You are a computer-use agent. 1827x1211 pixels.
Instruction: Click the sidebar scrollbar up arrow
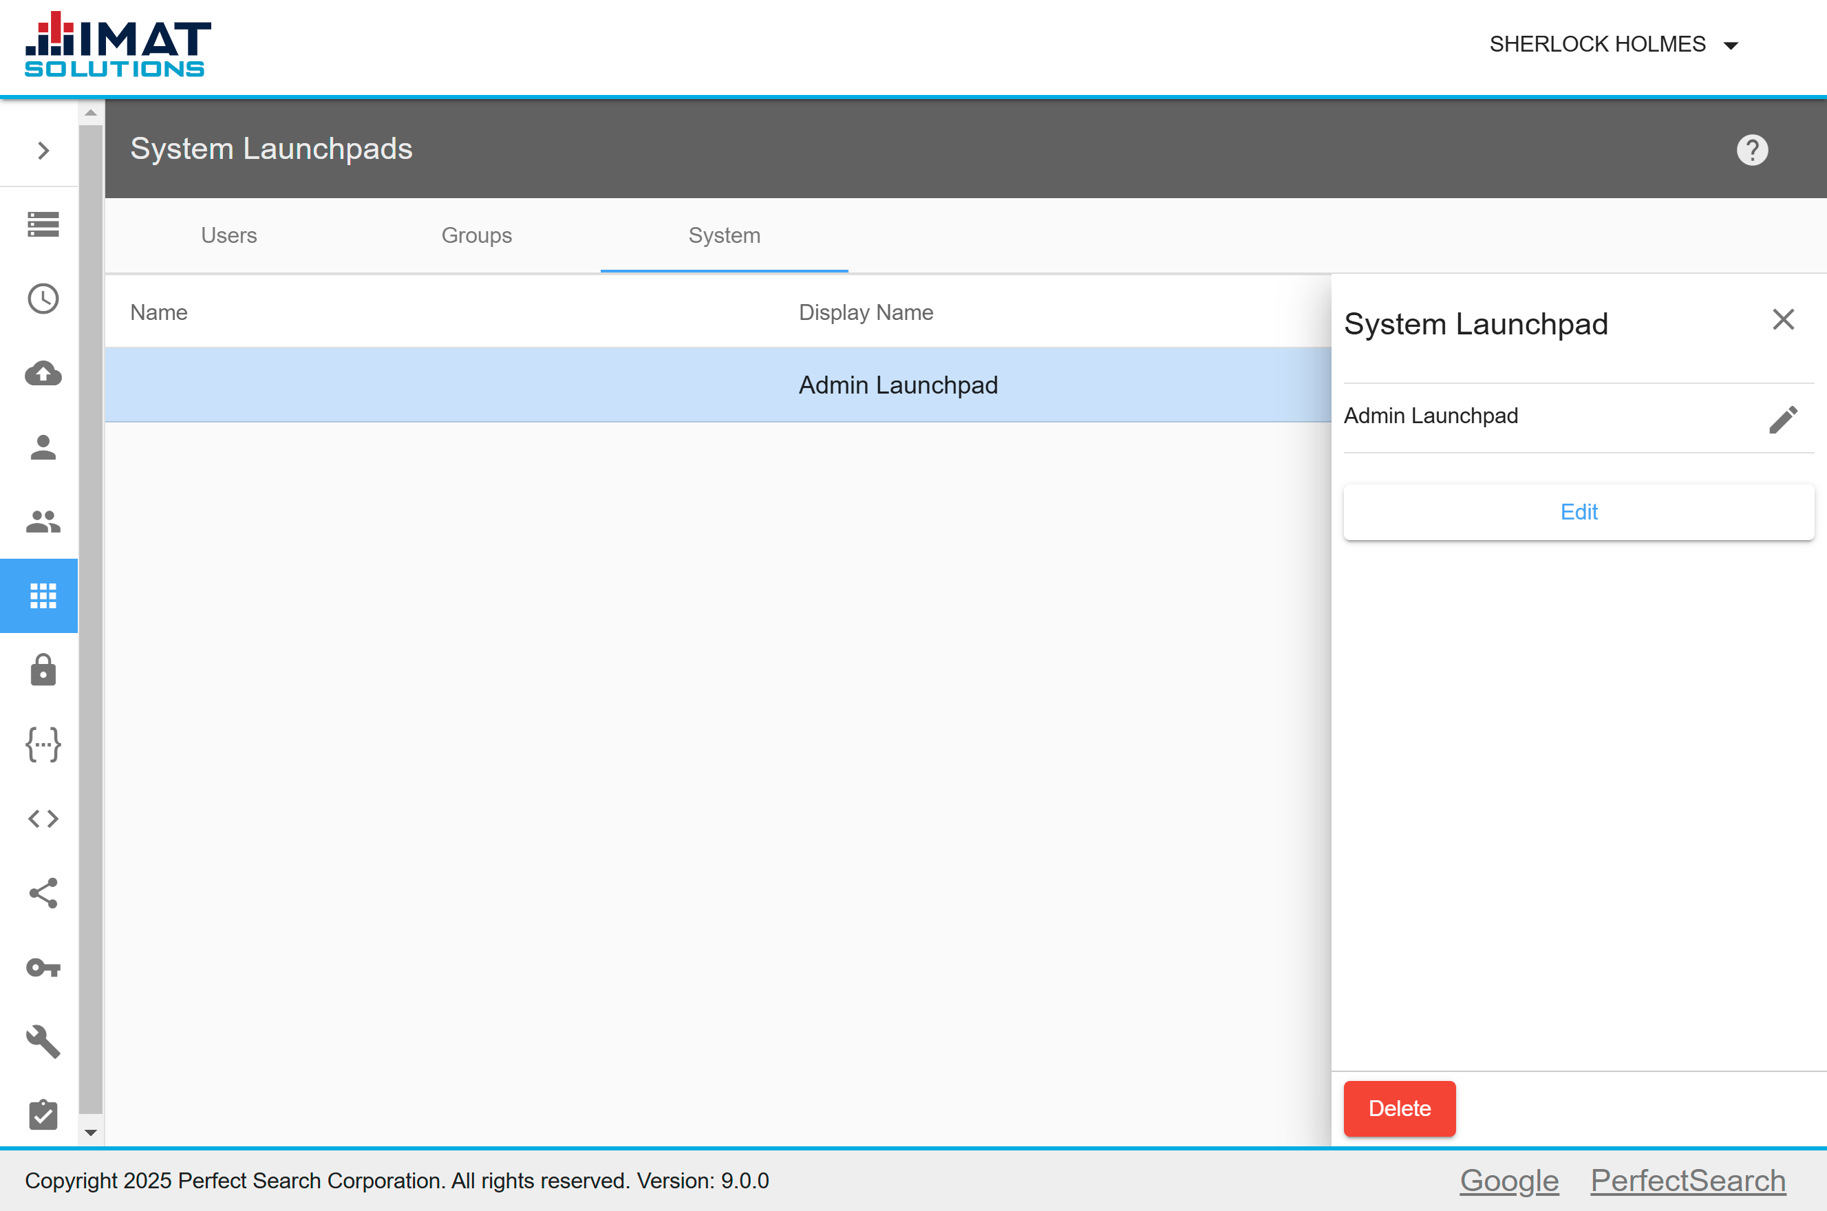[x=90, y=113]
